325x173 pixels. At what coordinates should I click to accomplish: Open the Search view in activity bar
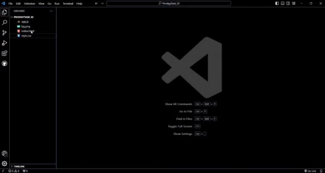coord(4,23)
